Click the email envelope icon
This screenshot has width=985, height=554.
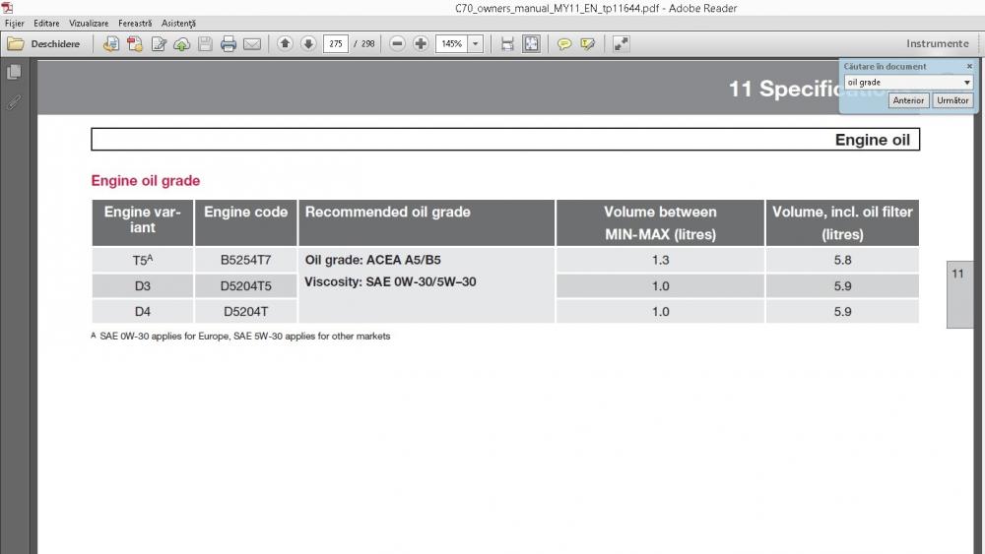pos(252,43)
